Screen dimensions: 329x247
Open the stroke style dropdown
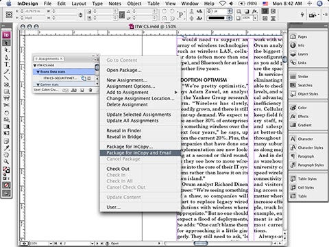[x=230, y=18]
